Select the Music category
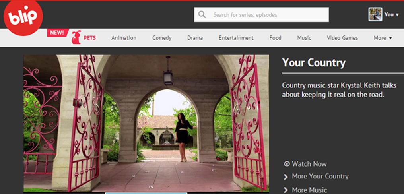 coord(304,38)
